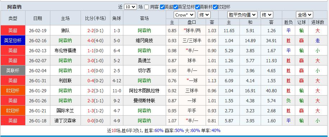Screen dimensions: 329x137
Task: Click the 盘口 column header
Action: coord(192,22)
